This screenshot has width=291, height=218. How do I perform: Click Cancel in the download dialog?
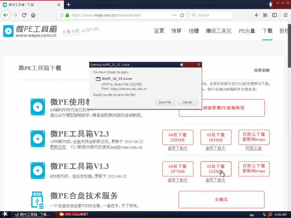tap(187, 102)
